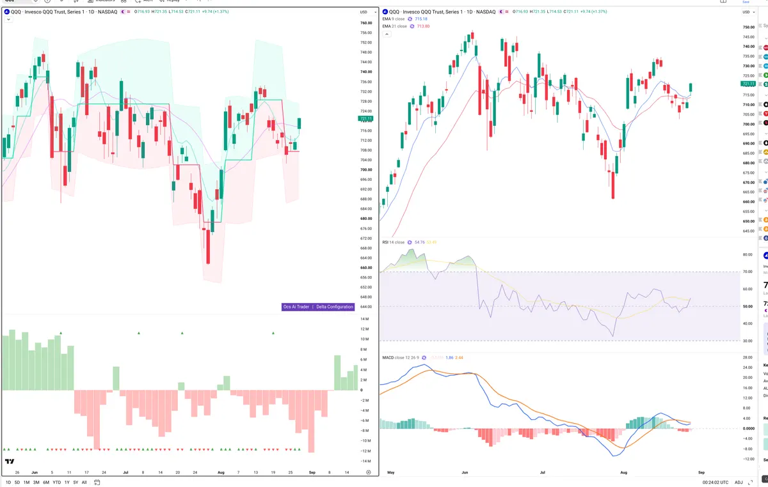Click the 721.11 price label on left chart scale
The height and width of the screenshot is (487, 768).
367,119
